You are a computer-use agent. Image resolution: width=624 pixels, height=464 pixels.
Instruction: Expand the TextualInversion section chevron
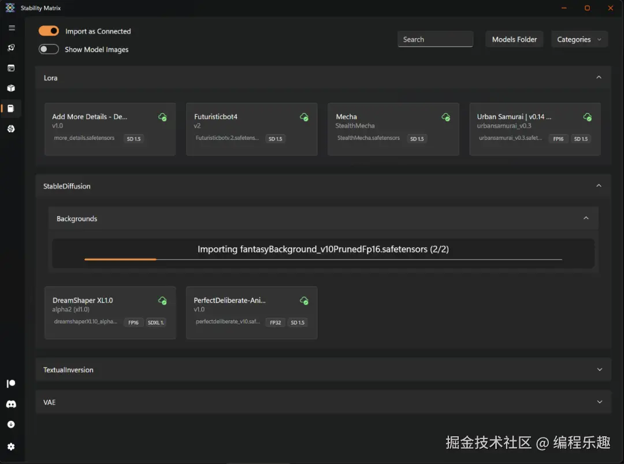(x=599, y=370)
